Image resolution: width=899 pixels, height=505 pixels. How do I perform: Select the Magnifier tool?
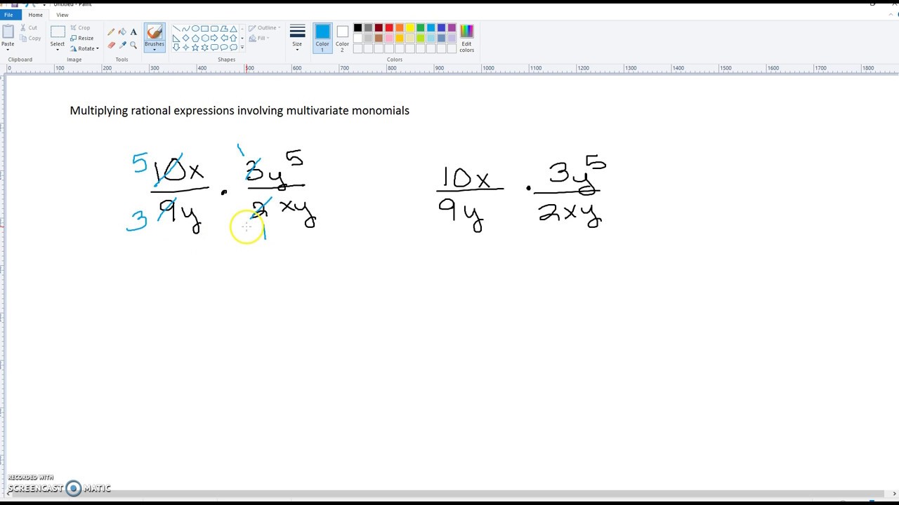(x=133, y=45)
